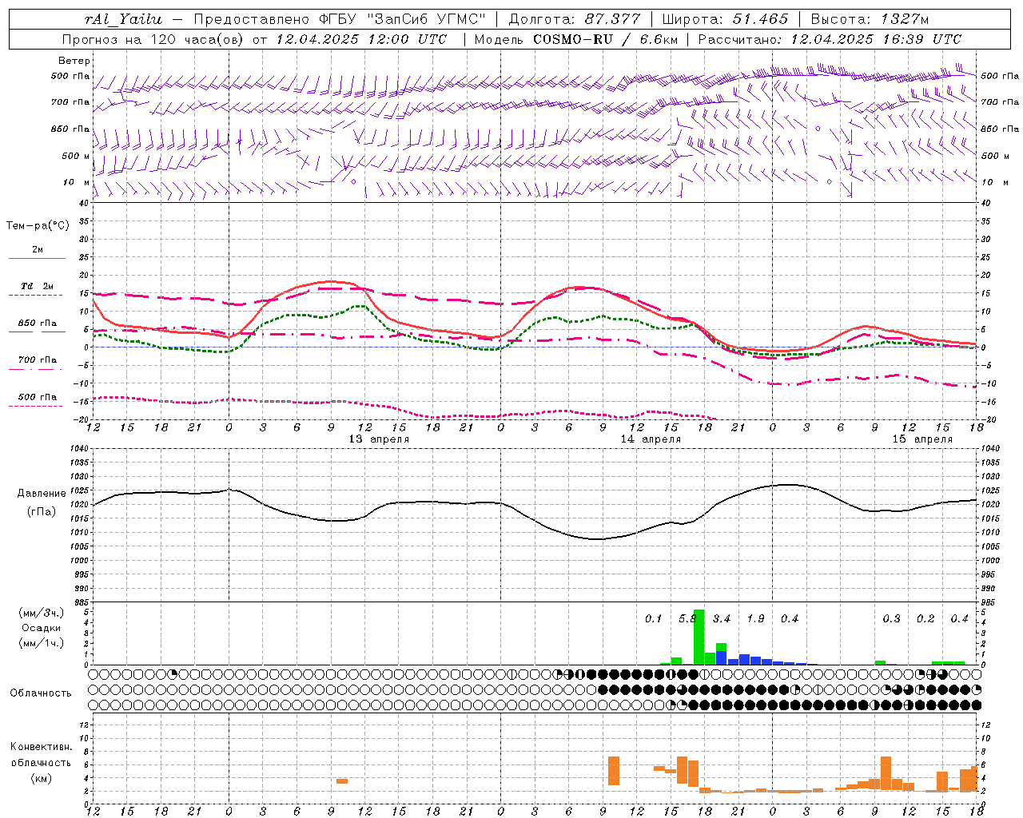Click the small orange convective bar on 13 April
This screenshot has height=818, width=1023.
point(342,780)
